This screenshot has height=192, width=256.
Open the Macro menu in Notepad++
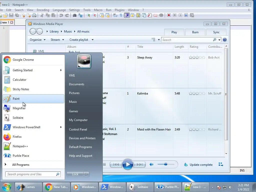[98, 10]
